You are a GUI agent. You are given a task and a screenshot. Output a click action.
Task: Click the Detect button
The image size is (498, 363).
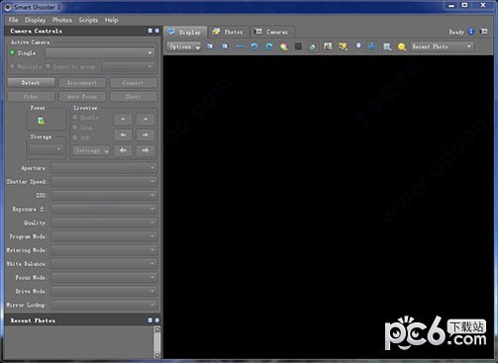pyautogui.click(x=31, y=83)
